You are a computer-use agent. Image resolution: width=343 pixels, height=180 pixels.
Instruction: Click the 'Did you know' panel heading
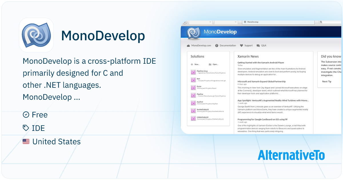click(332, 57)
